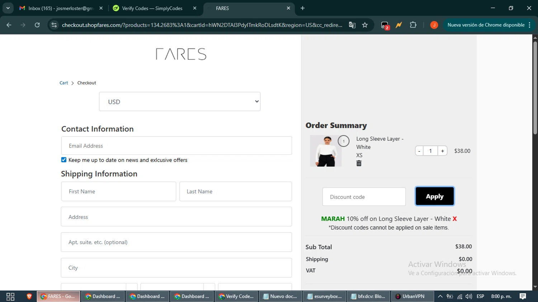Click the volume speaker tray icon
Viewport: 538px width, 302px height.
[x=469, y=296]
